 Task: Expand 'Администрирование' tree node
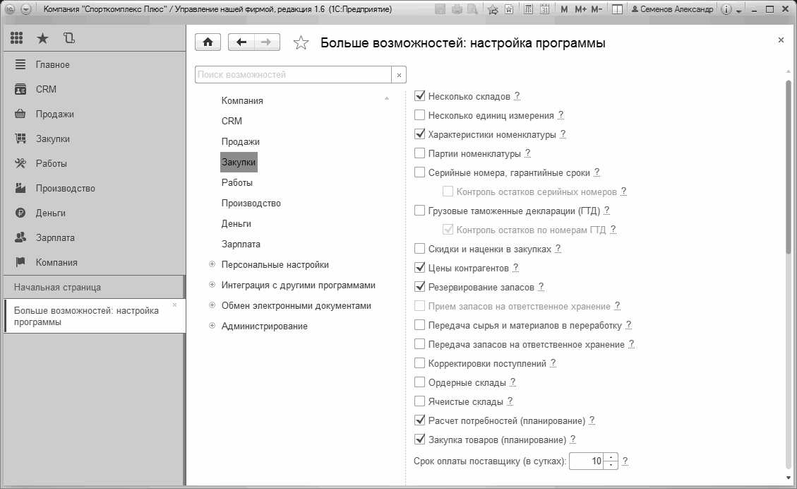point(212,326)
